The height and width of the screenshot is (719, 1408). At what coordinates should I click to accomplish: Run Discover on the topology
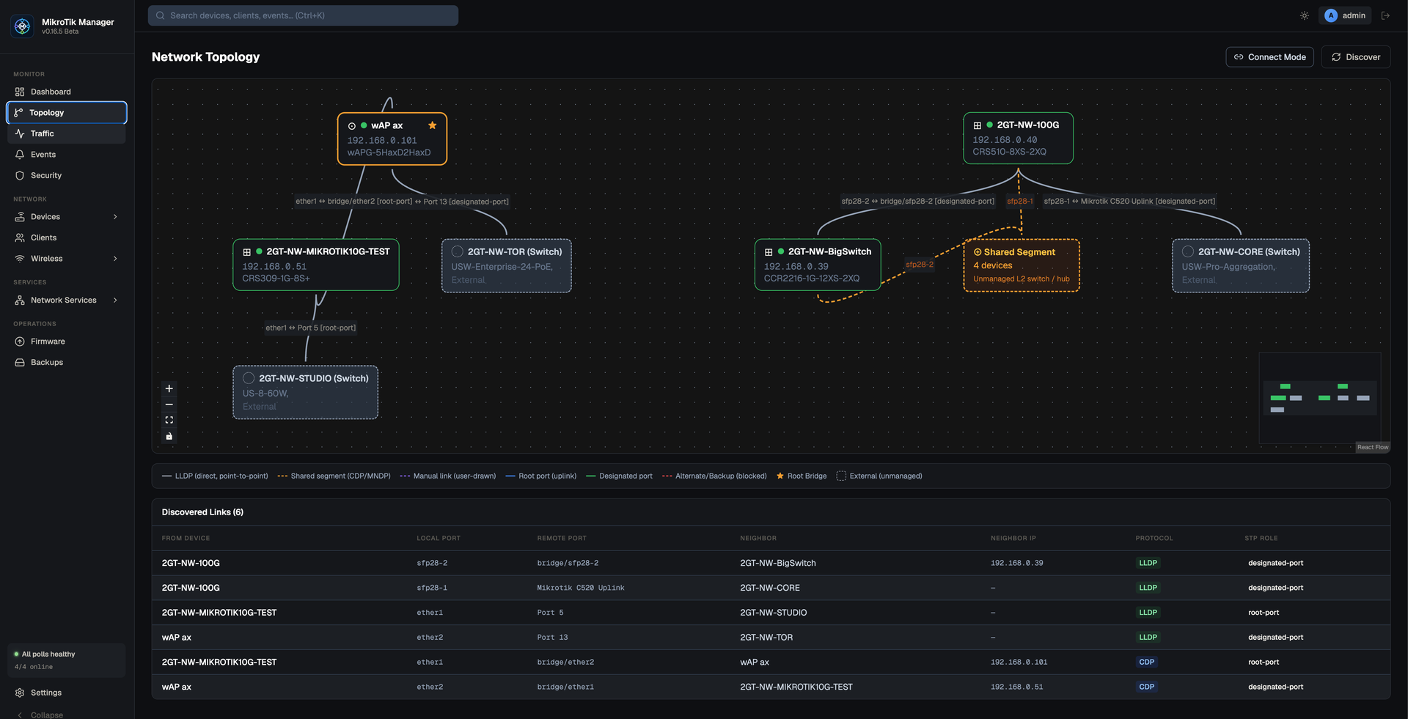click(x=1356, y=57)
